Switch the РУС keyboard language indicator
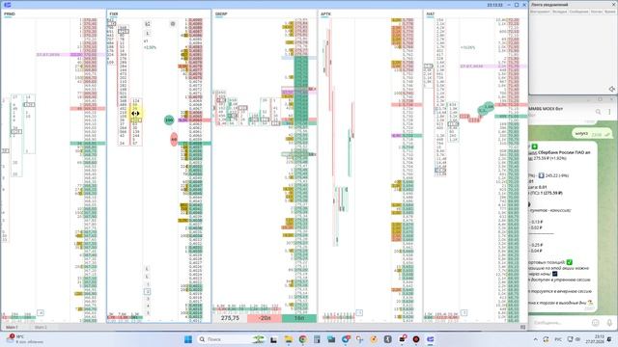Image resolution: width=618 pixels, height=347 pixels. click(x=558, y=339)
